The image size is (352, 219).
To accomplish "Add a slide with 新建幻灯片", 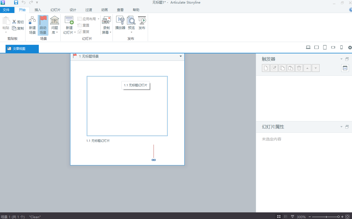I will (x=69, y=25).
